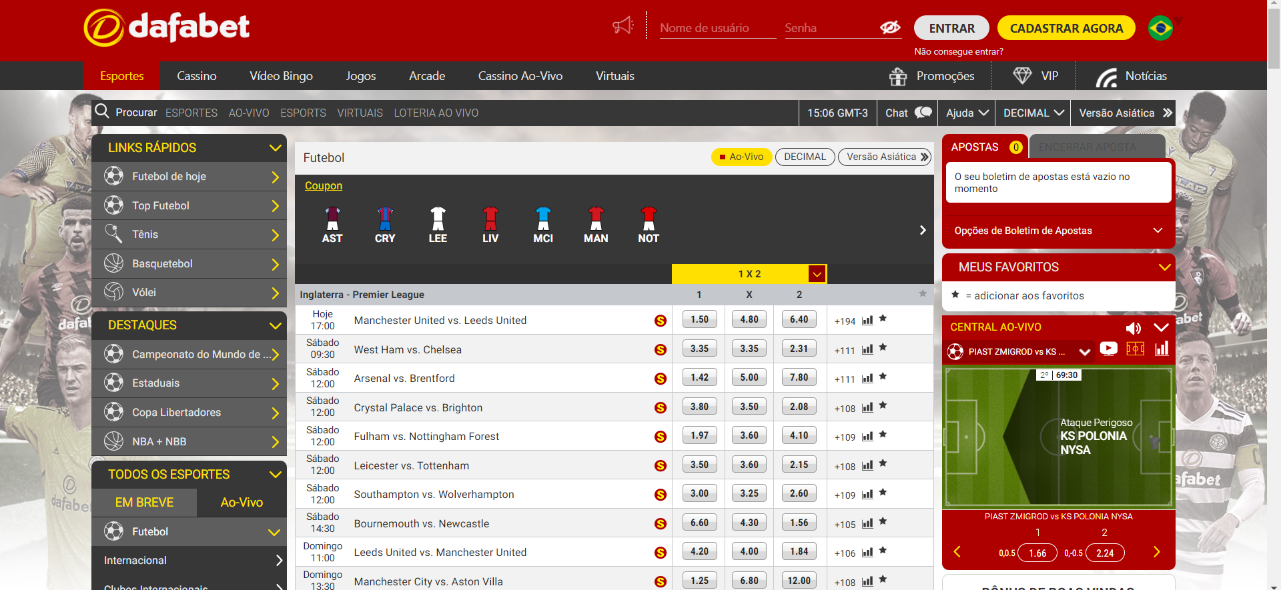
Task: Click the S icon for Crystal Palace vs. Brighton
Action: point(661,408)
